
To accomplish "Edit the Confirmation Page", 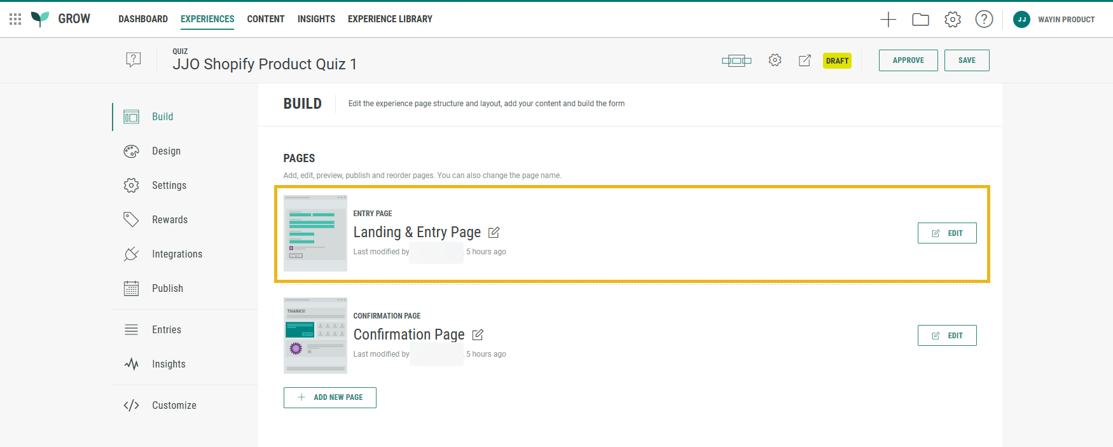I will click(947, 336).
